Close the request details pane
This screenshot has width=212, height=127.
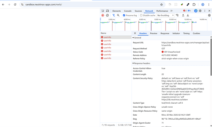(135, 33)
